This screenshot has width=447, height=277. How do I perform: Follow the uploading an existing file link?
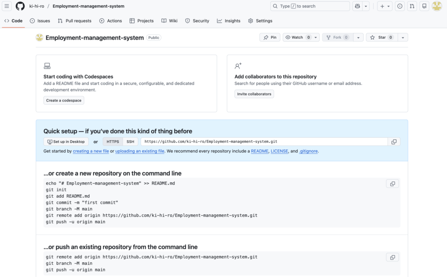tap(140, 151)
